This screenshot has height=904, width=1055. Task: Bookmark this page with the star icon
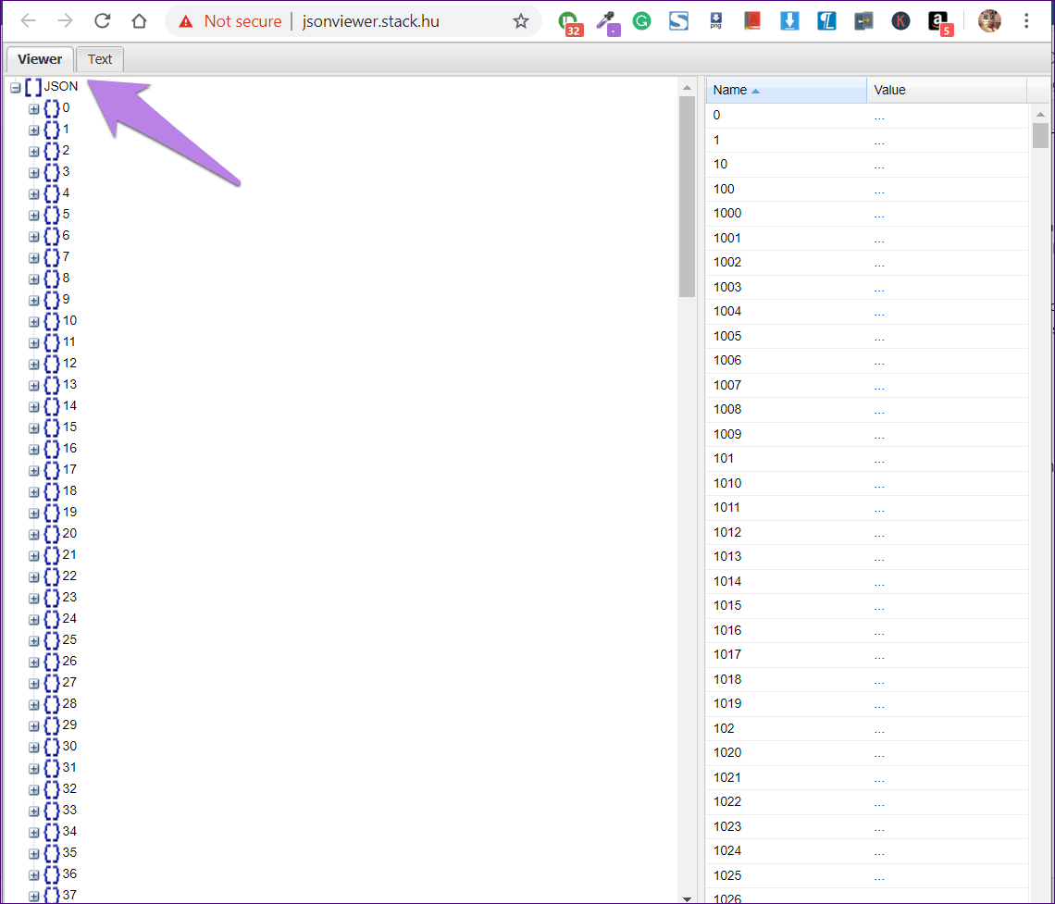(x=521, y=21)
